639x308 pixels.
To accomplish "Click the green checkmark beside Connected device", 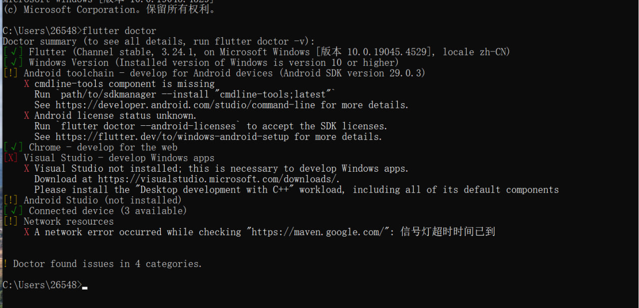I will click(13, 211).
